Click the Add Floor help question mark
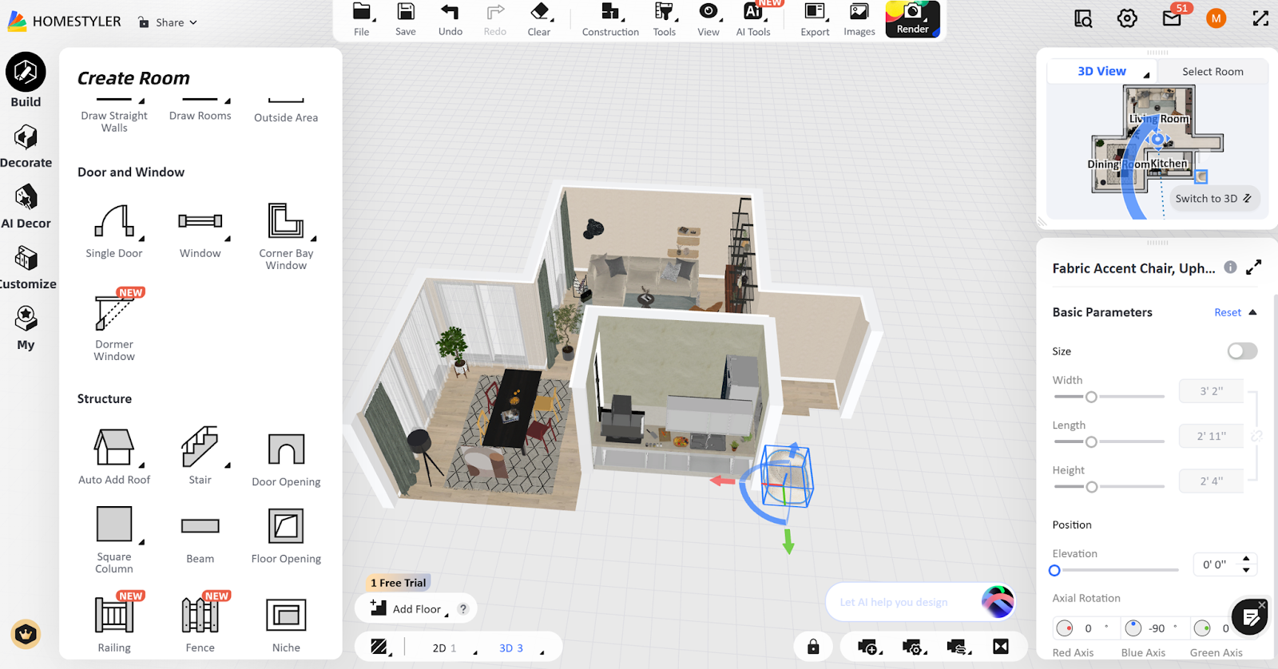 click(463, 608)
